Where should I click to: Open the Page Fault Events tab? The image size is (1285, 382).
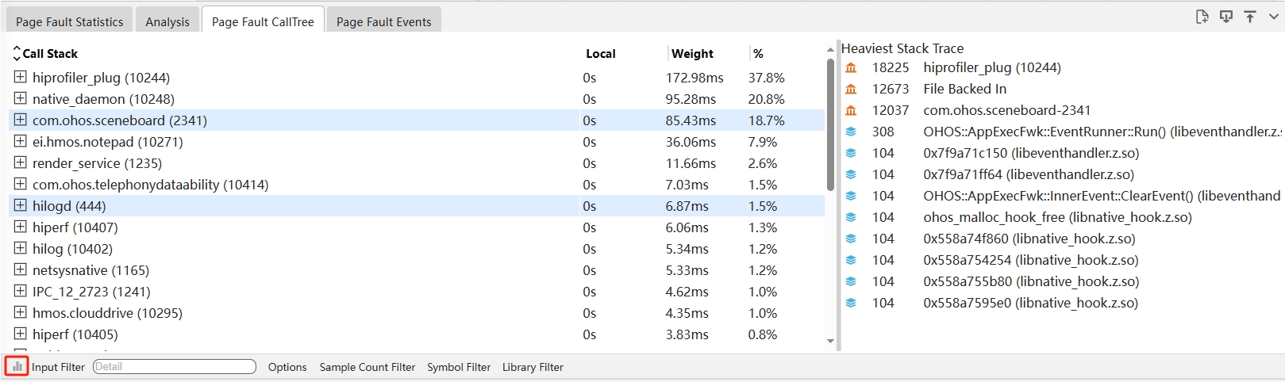tap(383, 22)
